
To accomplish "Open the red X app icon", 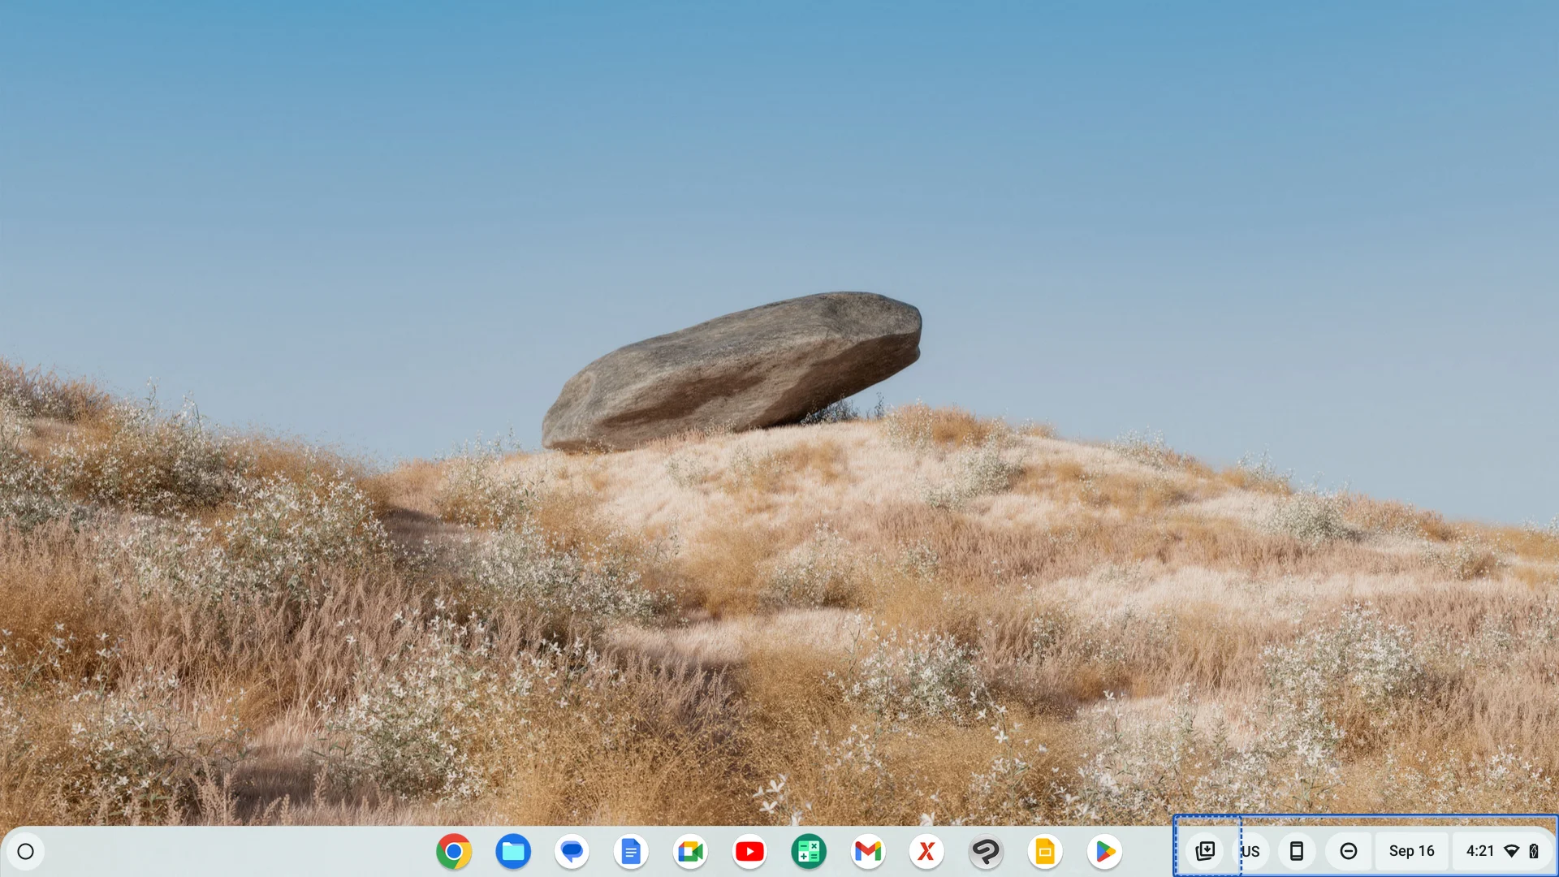I will (x=926, y=851).
